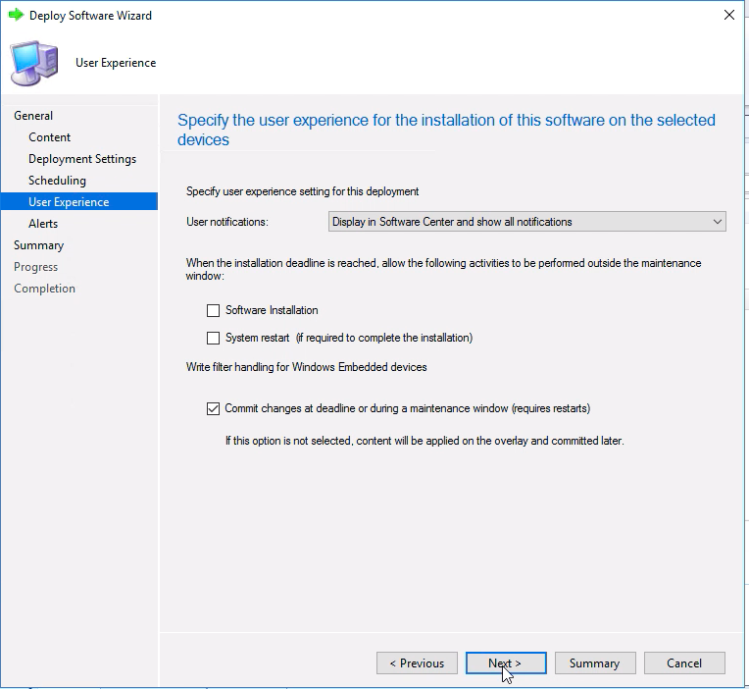The image size is (749, 689).
Task: Cancel the deployment wizard
Action: pyautogui.click(x=684, y=663)
